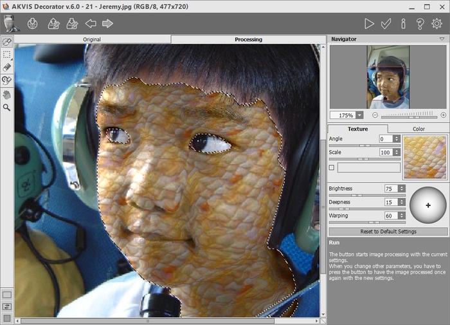Image resolution: width=450 pixels, height=325 pixels.
Task: Open an image with the globe arrow icon
Action: point(32,24)
